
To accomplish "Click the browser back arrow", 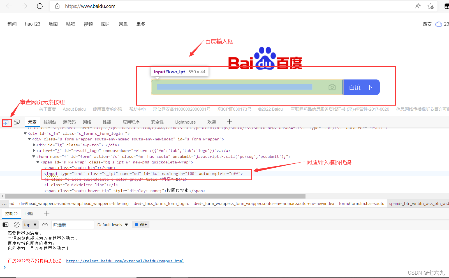I will [x=9, y=6].
